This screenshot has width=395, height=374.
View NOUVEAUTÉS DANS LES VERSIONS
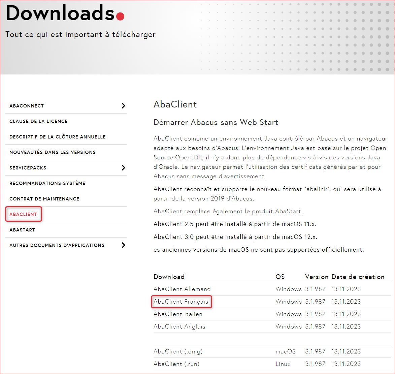(53, 152)
